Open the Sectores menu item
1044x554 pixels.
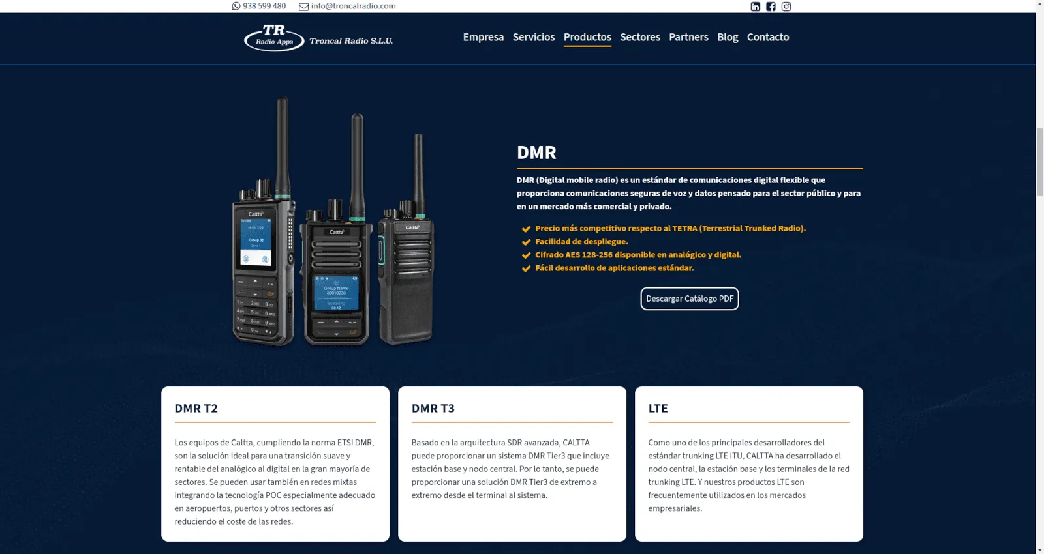click(640, 37)
